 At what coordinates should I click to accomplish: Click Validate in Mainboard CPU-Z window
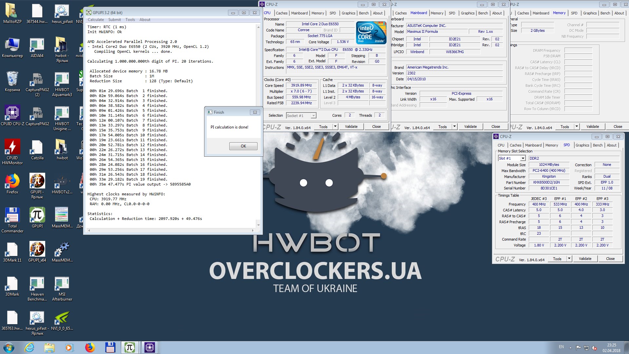[x=470, y=127]
